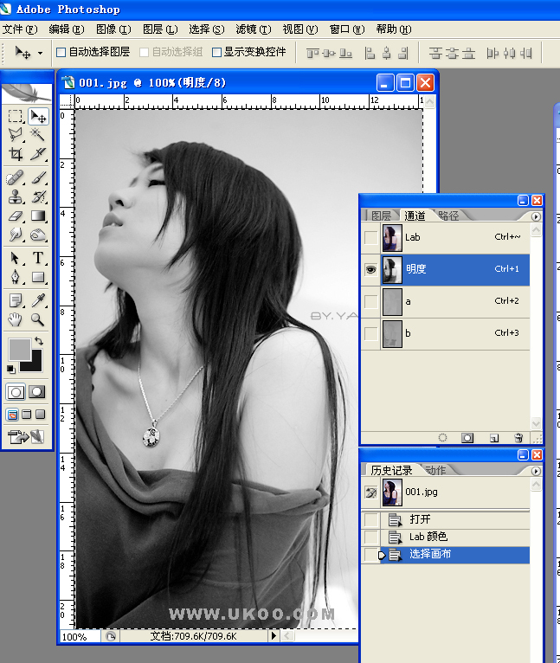This screenshot has height=663, width=560.
Task: Pick the Horizontal Type tool
Action: tap(38, 258)
